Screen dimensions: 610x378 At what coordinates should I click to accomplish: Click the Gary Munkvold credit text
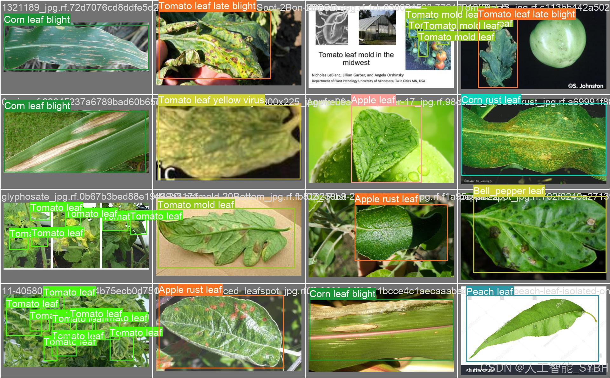[477, 181]
